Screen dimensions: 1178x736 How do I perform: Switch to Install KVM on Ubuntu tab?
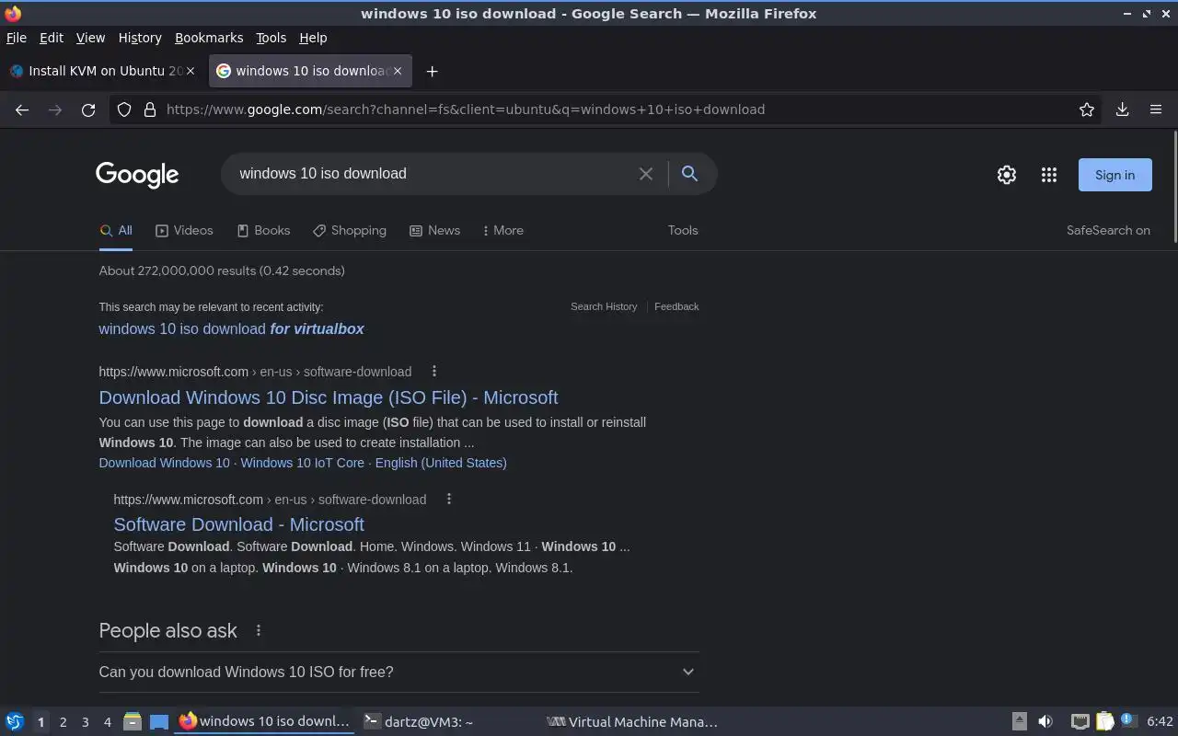(103, 71)
